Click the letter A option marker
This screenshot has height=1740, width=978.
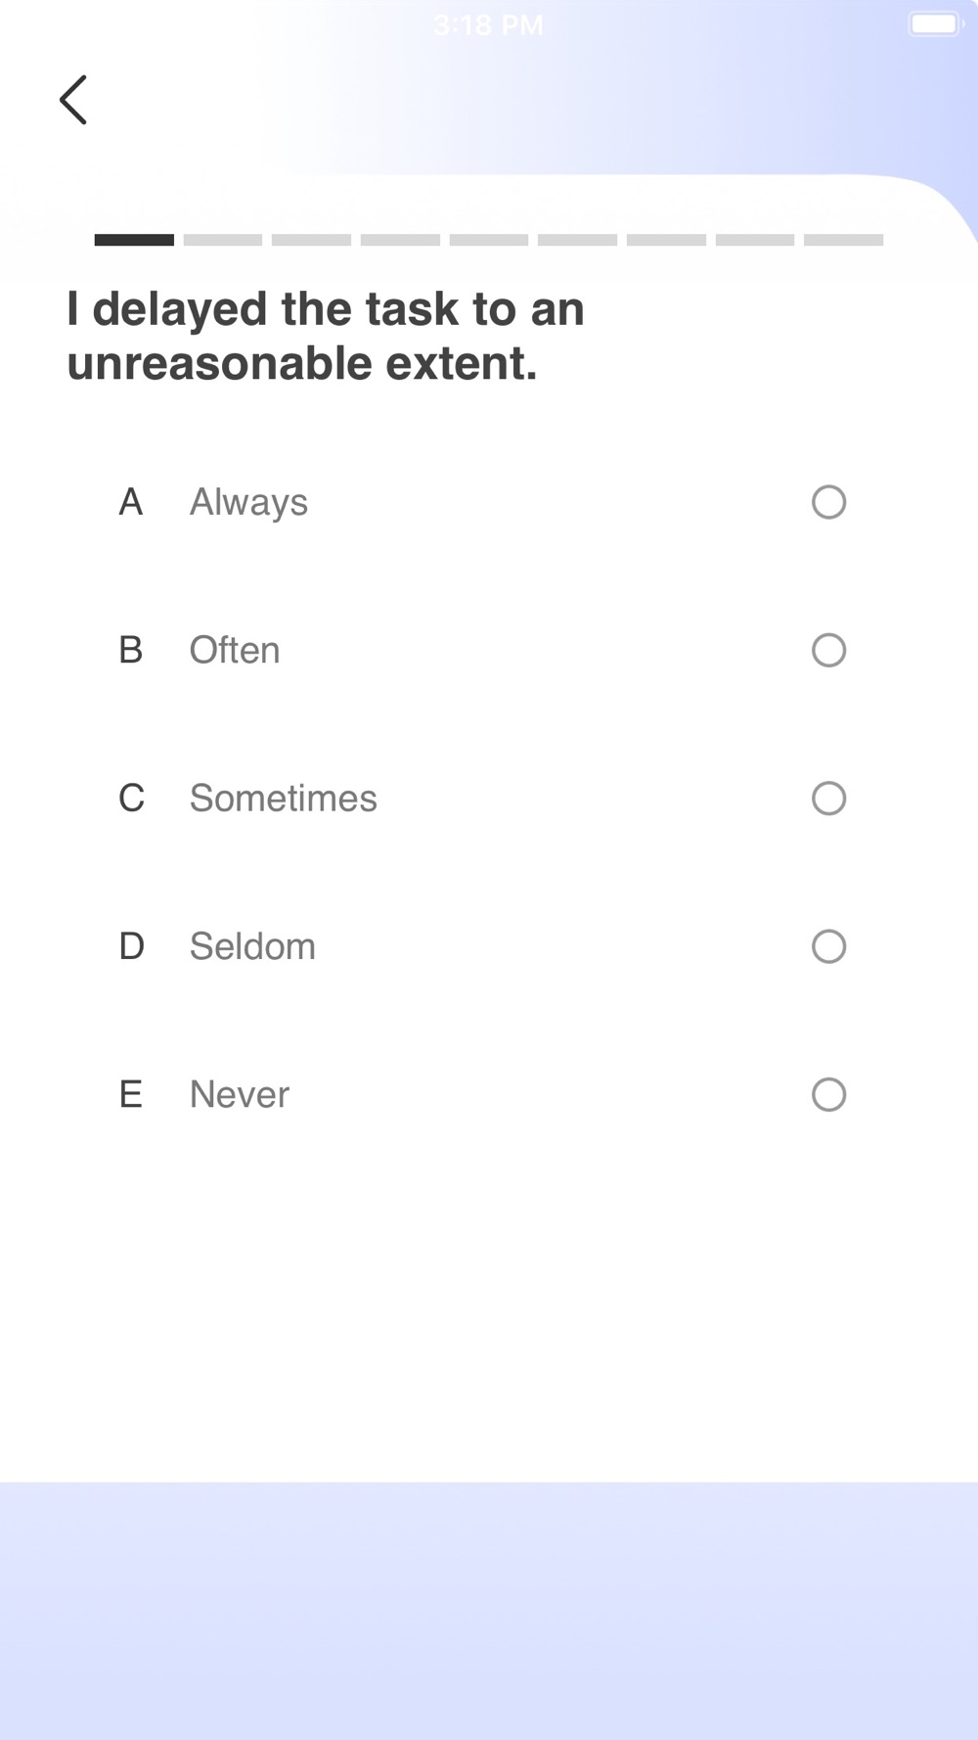(131, 502)
